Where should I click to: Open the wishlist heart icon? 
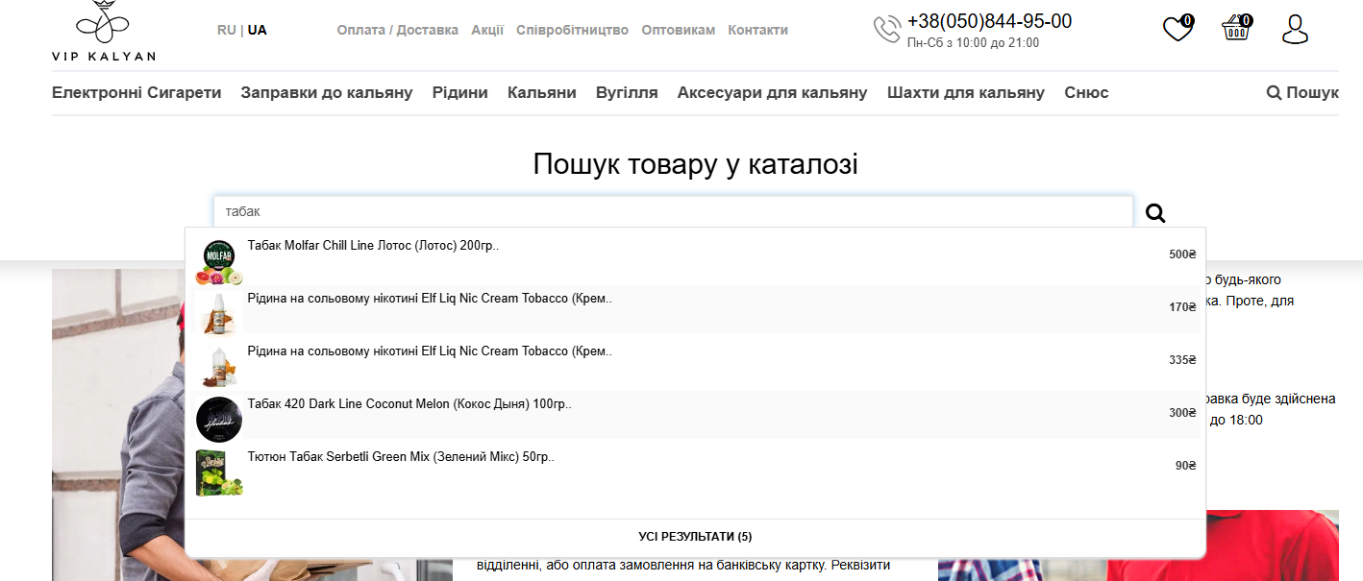[x=1177, y=29]
